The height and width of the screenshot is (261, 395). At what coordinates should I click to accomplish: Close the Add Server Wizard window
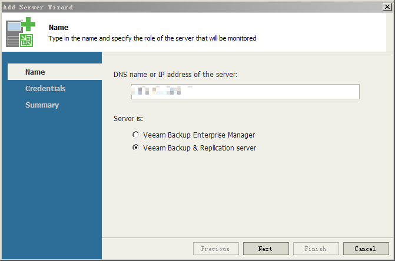click(x=387, y=7)
